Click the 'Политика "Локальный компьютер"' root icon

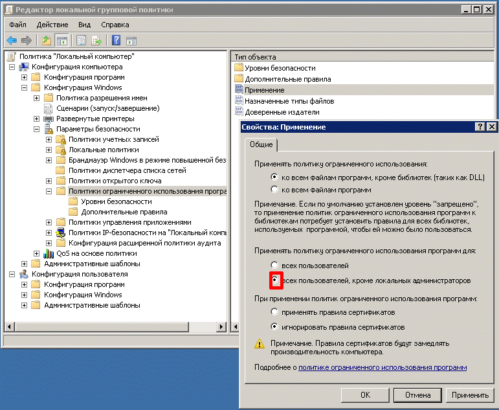click(12, 56)
